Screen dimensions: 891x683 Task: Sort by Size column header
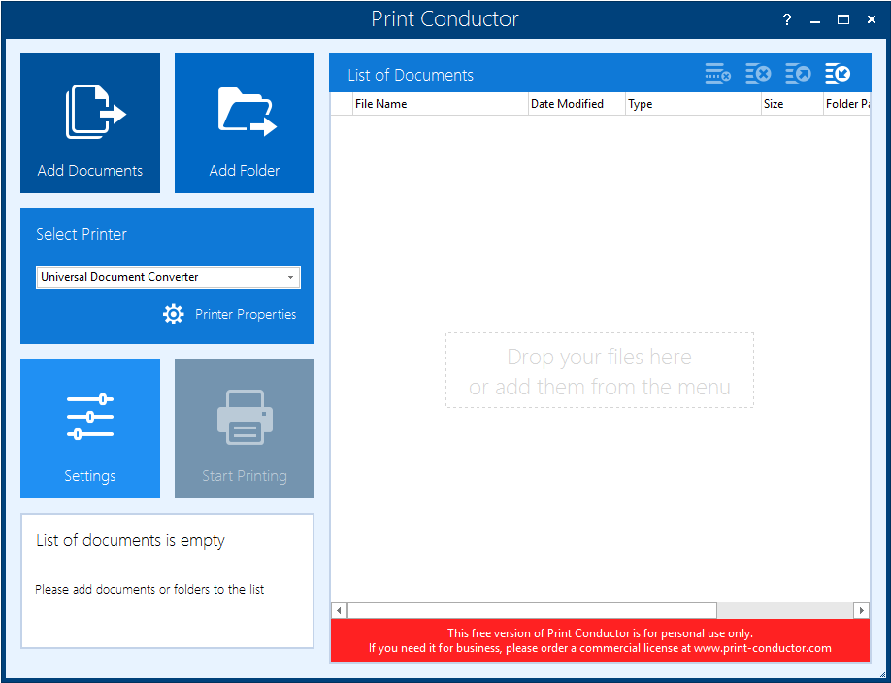point(792,104)
